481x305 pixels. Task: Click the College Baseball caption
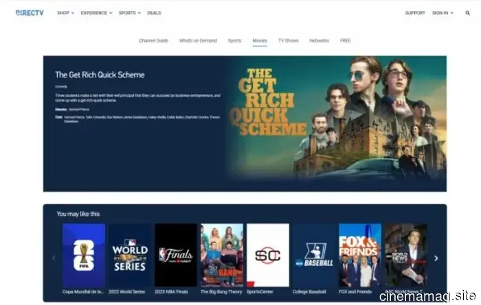309,292
